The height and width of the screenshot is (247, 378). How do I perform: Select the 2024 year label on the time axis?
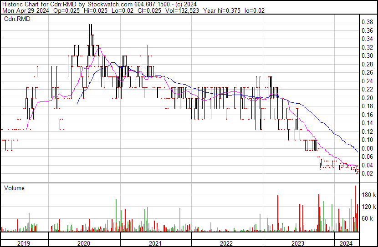click(346, 243)
